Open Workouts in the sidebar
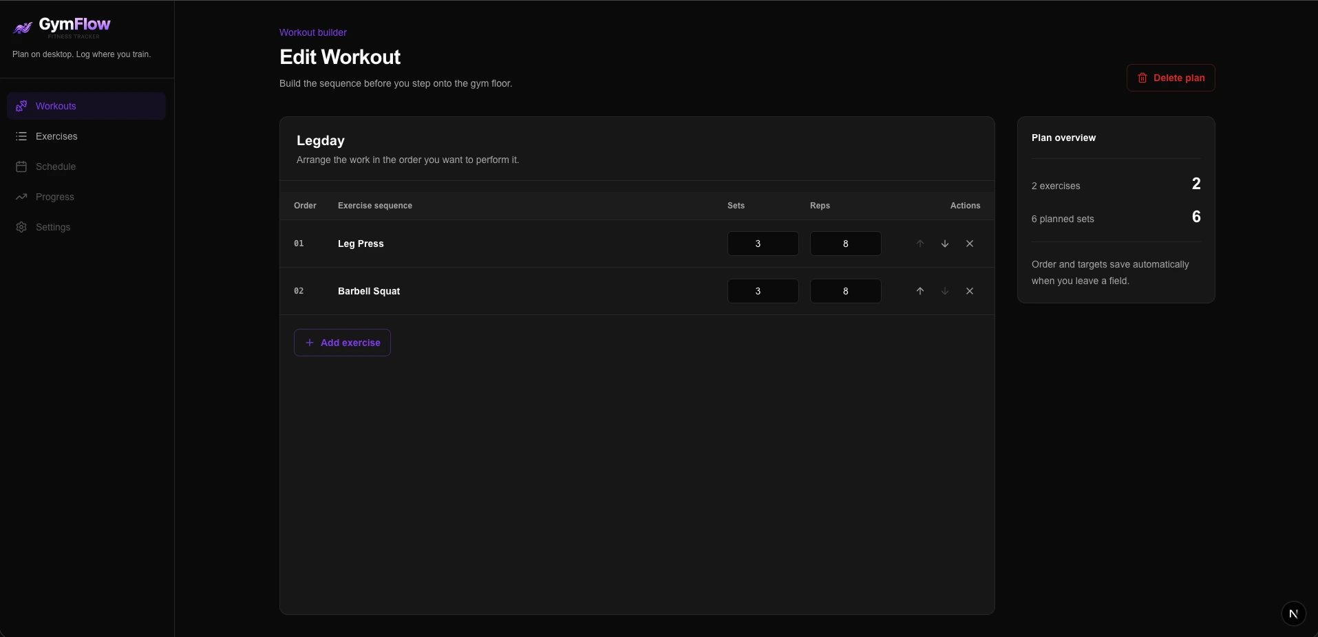Image resolution: width=1318 pixels, height=637 pixels. pos(86,106)
